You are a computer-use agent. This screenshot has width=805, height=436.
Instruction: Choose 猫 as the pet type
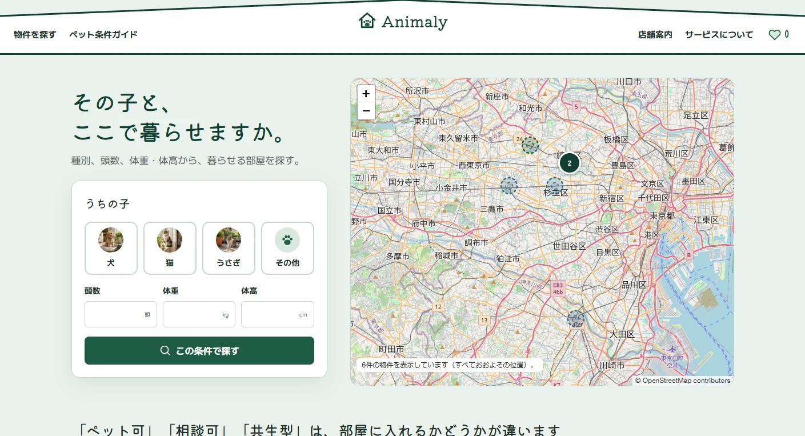[170, 248]
